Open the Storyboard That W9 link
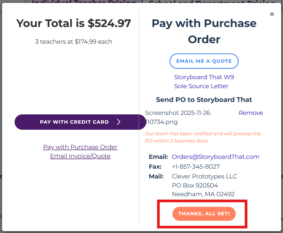The image size is (283, 233). (204, 77)
